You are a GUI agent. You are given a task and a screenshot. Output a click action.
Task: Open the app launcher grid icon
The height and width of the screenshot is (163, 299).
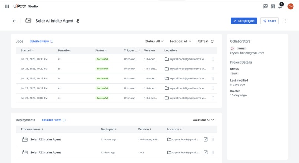[x=7, y=6]
